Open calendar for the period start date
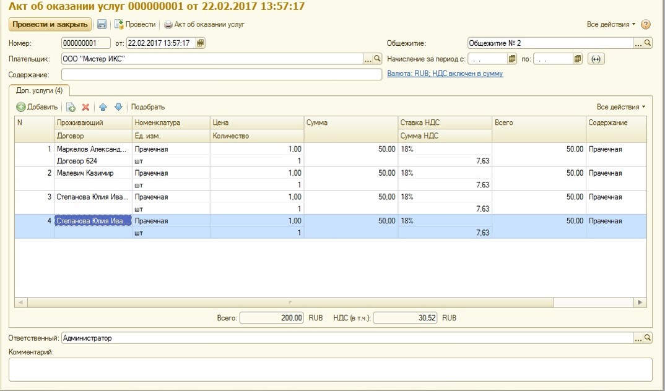 [x=512, y=59]
